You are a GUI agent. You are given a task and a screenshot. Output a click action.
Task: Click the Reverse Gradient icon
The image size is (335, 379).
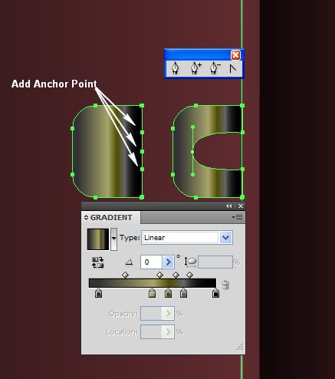98,262
